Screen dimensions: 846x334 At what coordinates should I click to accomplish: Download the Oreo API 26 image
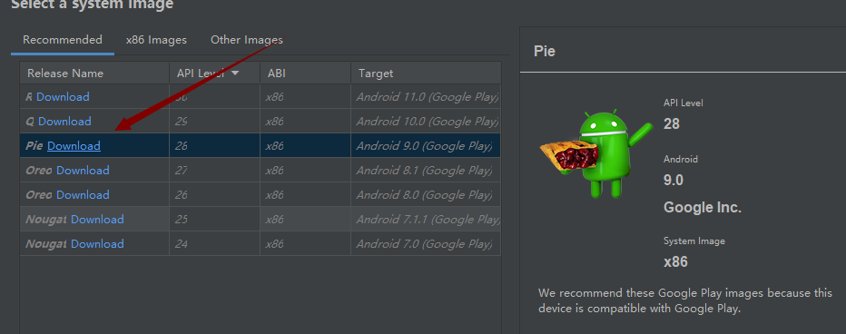coord(84,195)
